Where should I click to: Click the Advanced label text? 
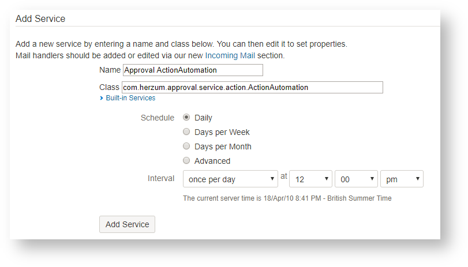pyautogui.click(x=212, y=161)
